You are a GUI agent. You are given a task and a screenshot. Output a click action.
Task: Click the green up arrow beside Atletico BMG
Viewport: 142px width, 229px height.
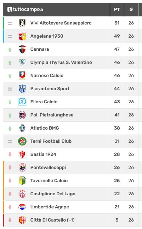[x=10, y=129]
